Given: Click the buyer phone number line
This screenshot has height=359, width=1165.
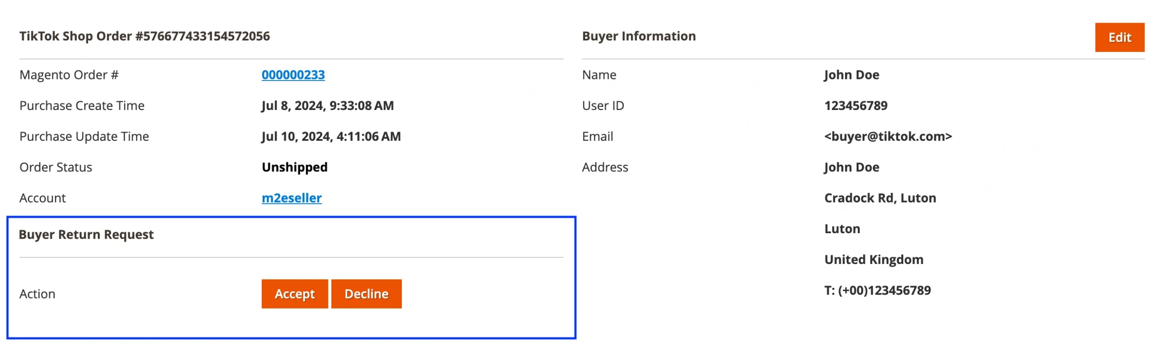Looking at the screenshot, I should click(x=877, y=290).
